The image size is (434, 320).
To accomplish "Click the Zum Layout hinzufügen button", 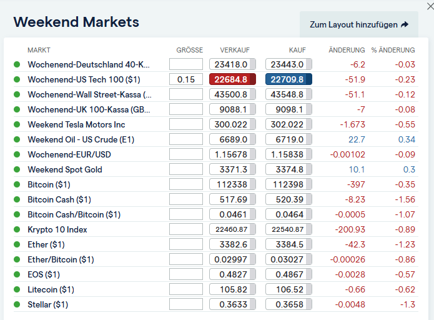I will point(359,24).
